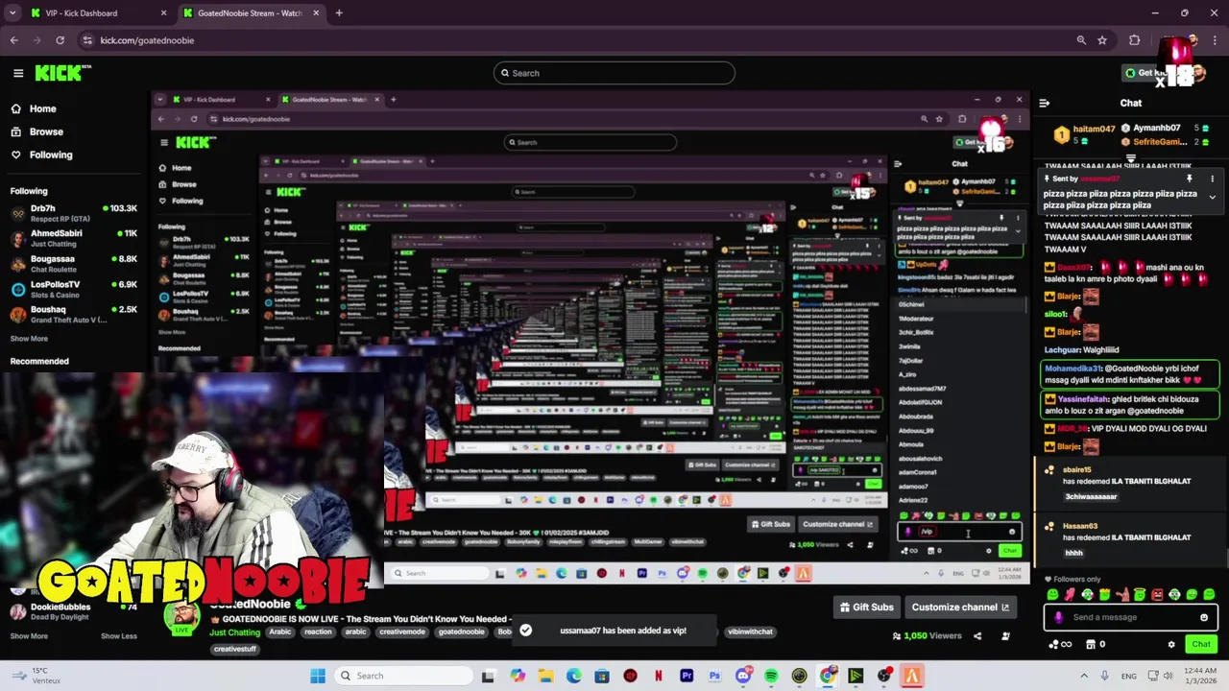Image resolution: width=1229 pixels, height=691 pixels.
Task: Open Task View on the taskbar
Action: (x=488, y=676)
